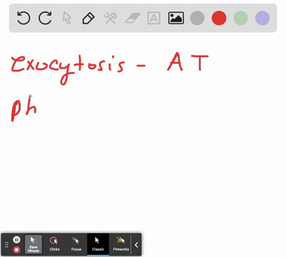
Task: Undo the last whiteboard stroke
Action: [23, 18]
